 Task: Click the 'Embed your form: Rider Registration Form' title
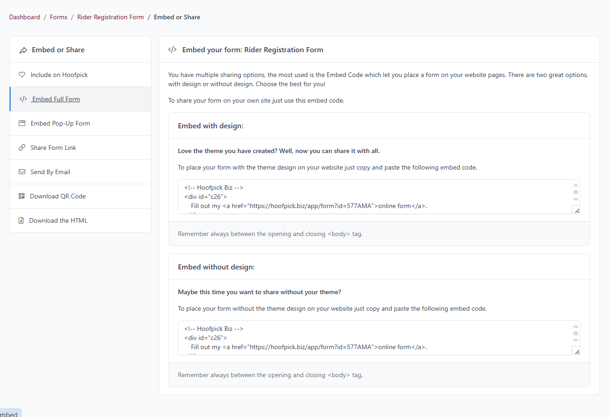coord(253,49)
